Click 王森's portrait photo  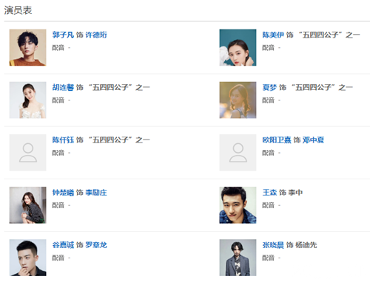(x=238, y=205)
